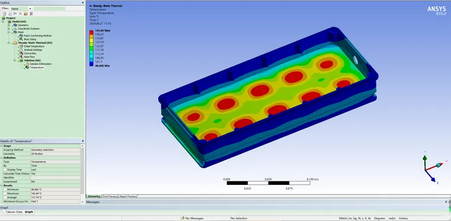Viewport: 451px width, 221px height.
Task: Click the Details panel scroll-down arrow
Action: click(82, 203)
